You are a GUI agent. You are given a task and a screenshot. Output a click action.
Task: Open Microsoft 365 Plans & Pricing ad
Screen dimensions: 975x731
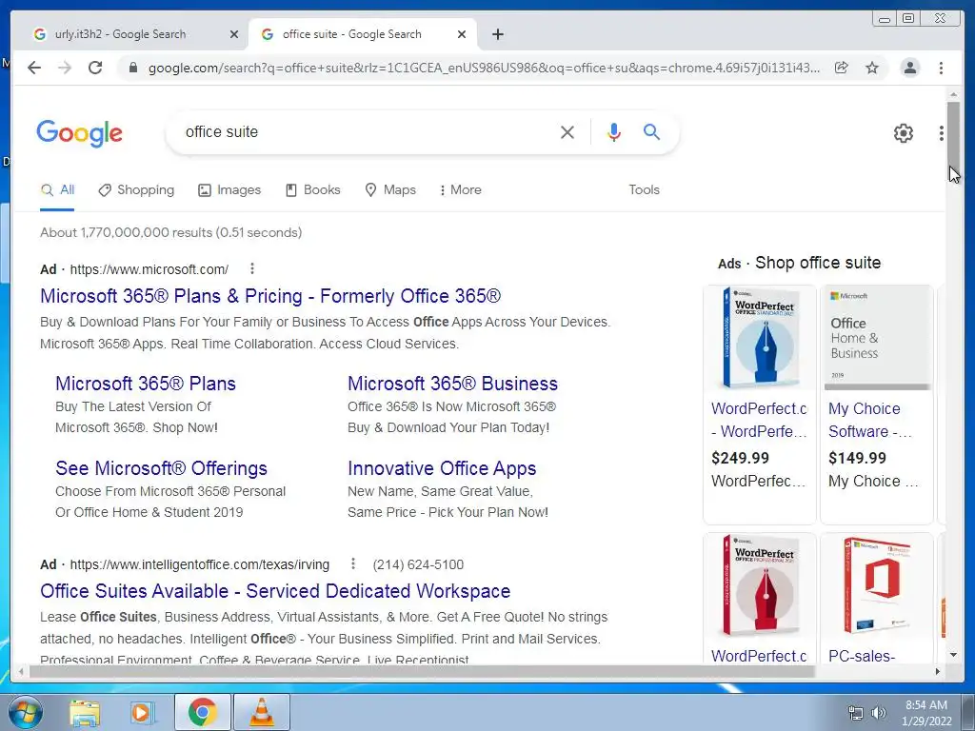tap(270, 296)
